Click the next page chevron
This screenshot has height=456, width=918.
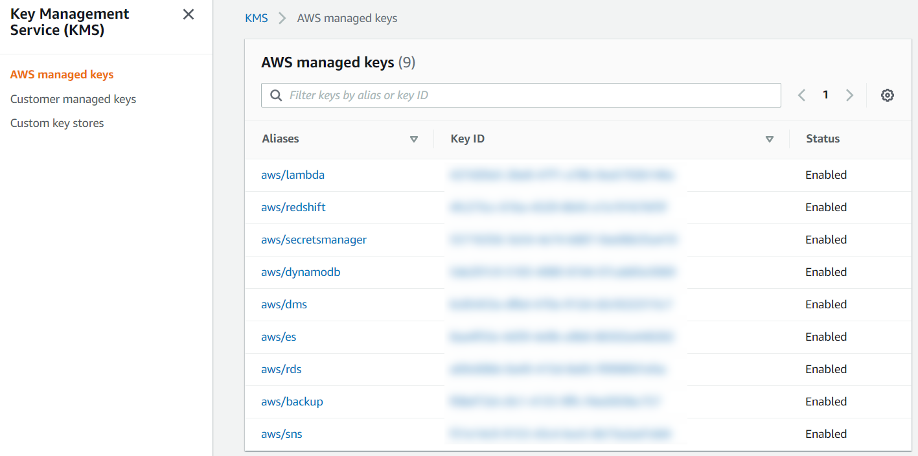pyautogui.click(x=849, y=95)
